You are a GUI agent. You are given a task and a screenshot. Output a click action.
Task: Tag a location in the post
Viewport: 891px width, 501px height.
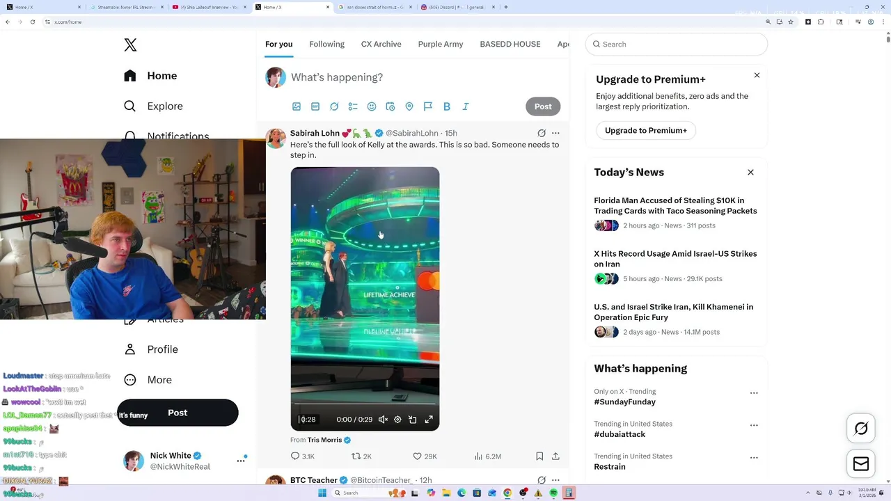click(x=409, y=106)
